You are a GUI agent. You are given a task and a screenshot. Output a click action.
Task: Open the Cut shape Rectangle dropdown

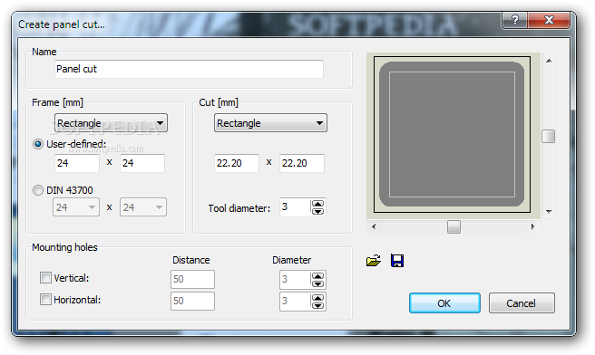coord(270,123)
